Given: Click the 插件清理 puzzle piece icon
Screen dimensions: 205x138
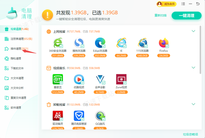Looking at the screenshot, I should click(x=6, y=49).
